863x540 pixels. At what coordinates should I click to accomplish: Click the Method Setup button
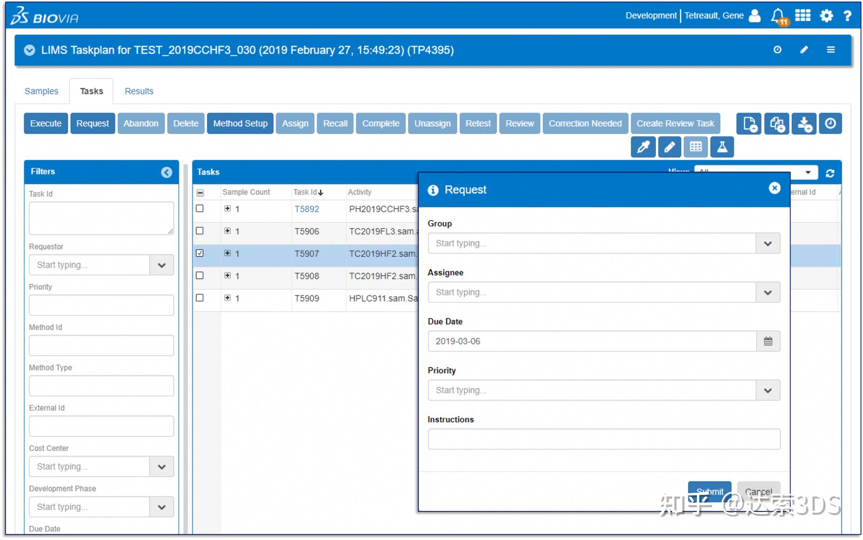240,124
